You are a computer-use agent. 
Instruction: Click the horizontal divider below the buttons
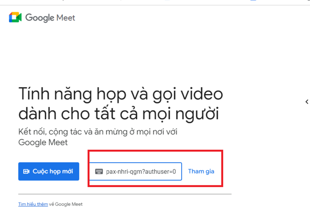(125, 194)
